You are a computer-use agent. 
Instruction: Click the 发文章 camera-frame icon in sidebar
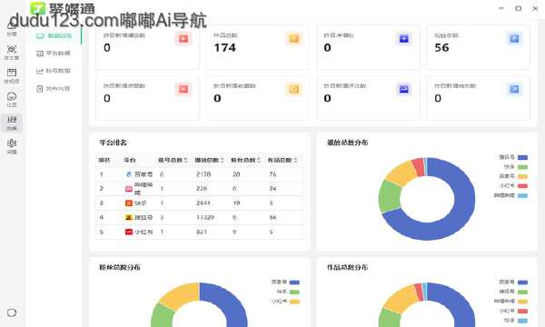12,52
